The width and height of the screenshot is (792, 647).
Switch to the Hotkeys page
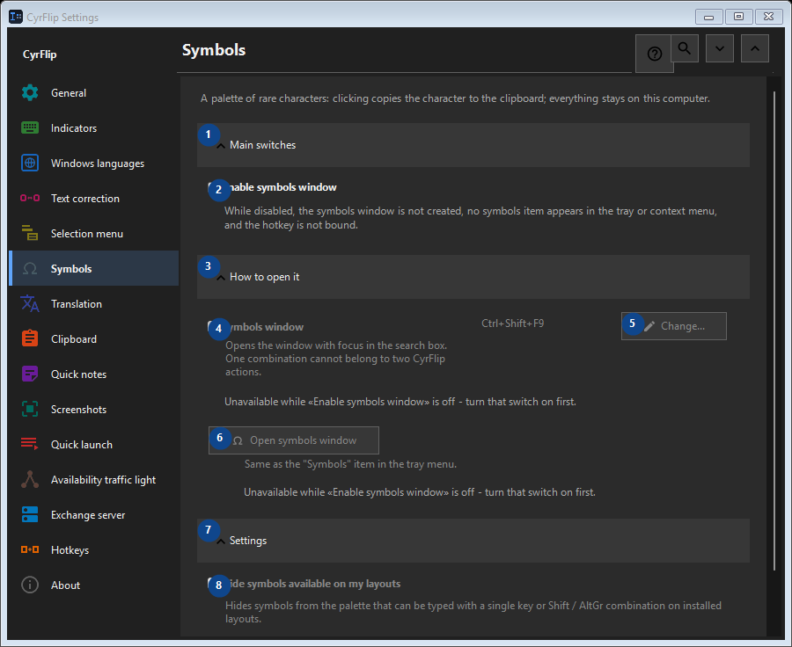coord(94,550)
